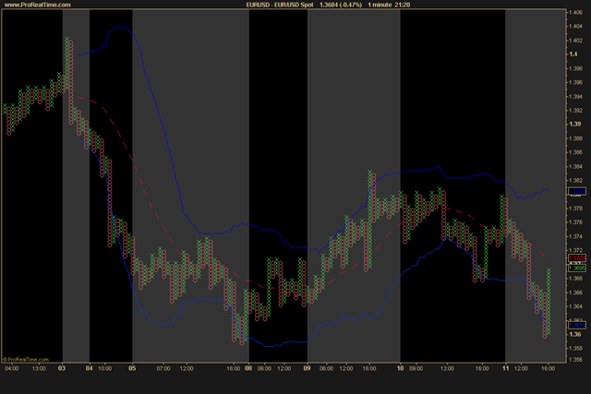Click the day 09 marker on time axis
The width and height of the screenshot is (591, 394).
(x=307, y=368)
